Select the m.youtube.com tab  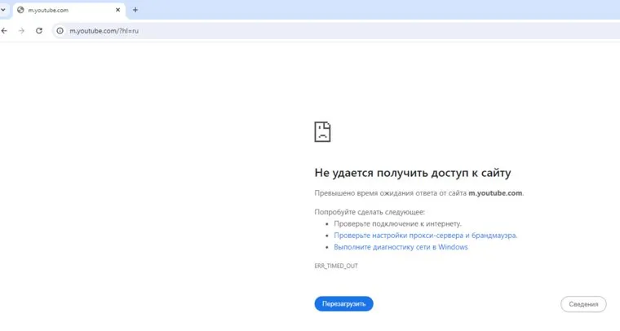tap(65, 10)
